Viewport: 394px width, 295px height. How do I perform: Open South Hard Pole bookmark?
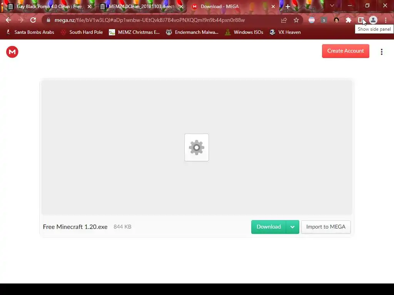82,32
